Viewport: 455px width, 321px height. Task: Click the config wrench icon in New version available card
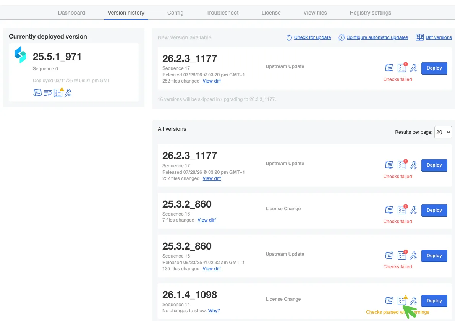[413, 68]
